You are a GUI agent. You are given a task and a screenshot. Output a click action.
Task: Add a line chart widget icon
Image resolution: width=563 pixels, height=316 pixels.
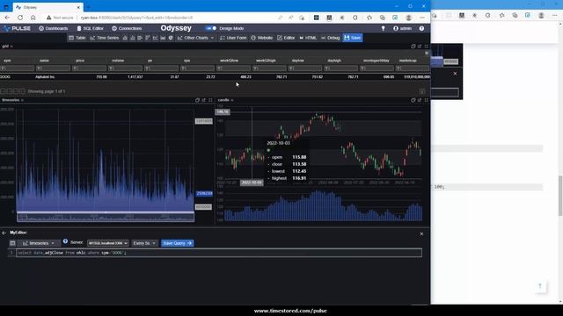tap(155, 38)
